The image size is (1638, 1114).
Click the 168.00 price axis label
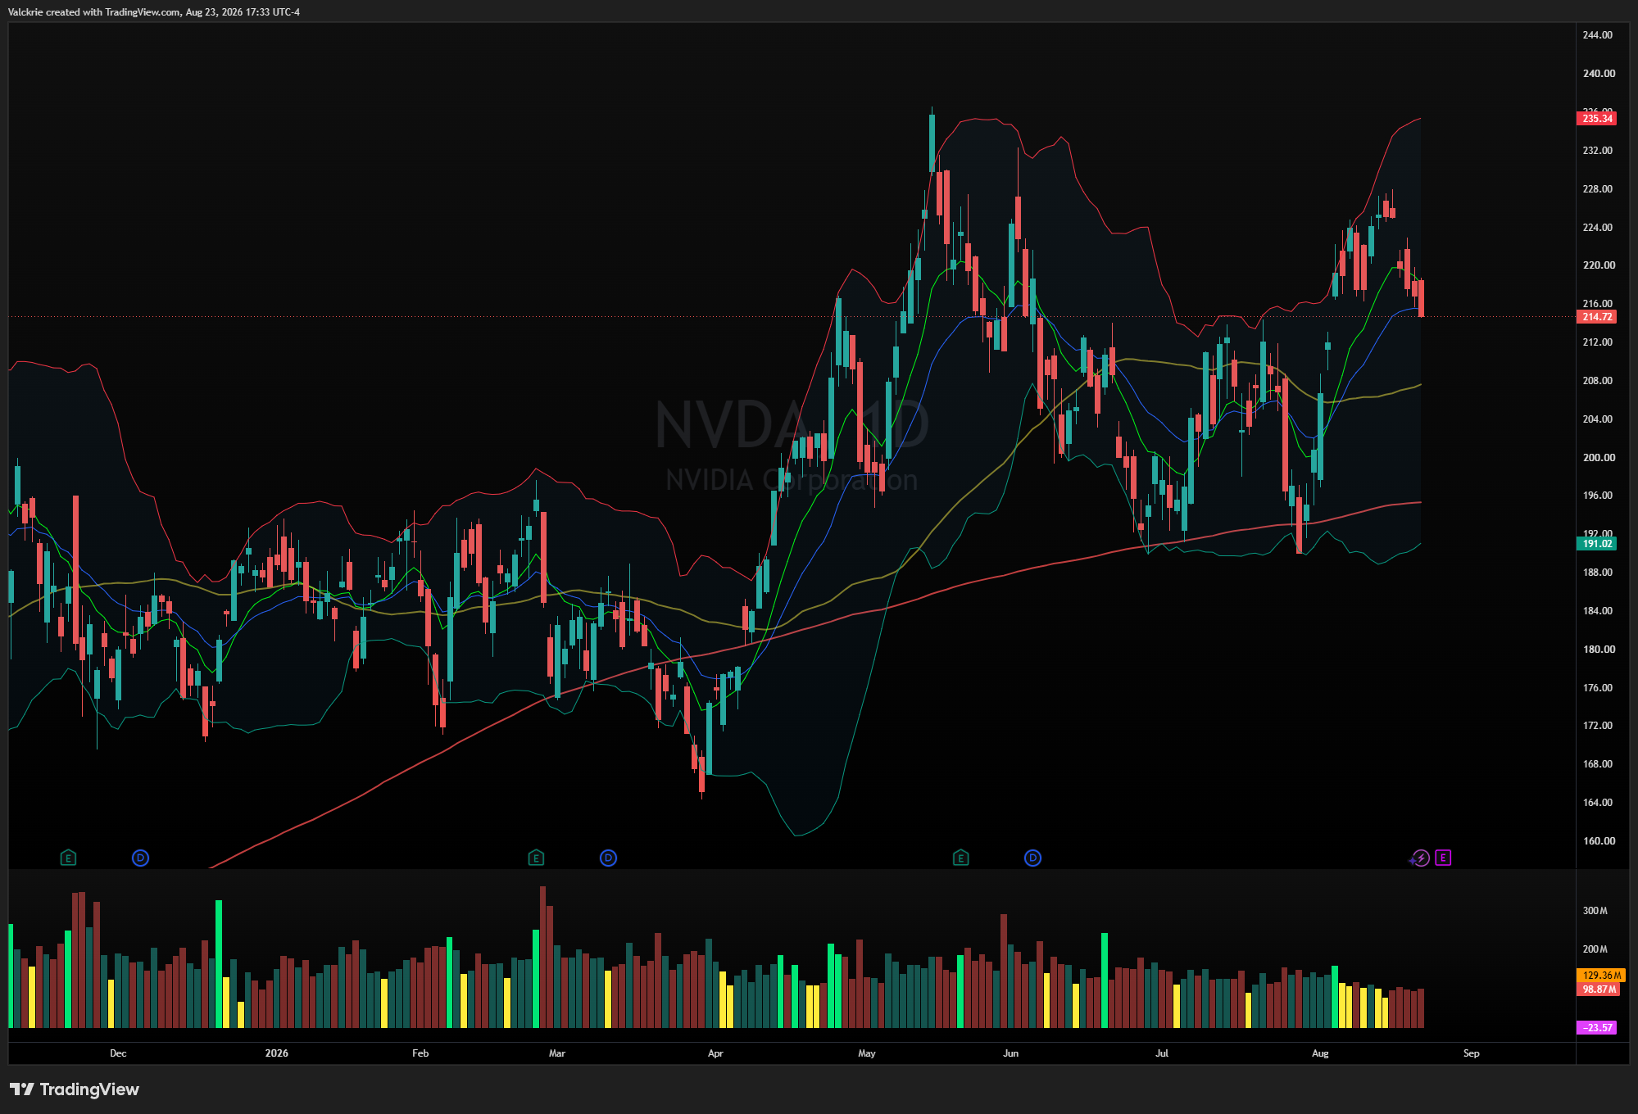click(x=1597, y=764)
